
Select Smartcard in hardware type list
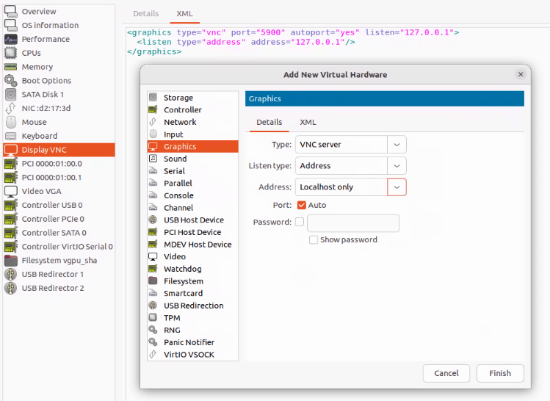pyautogui.click(x=193, y=293)
